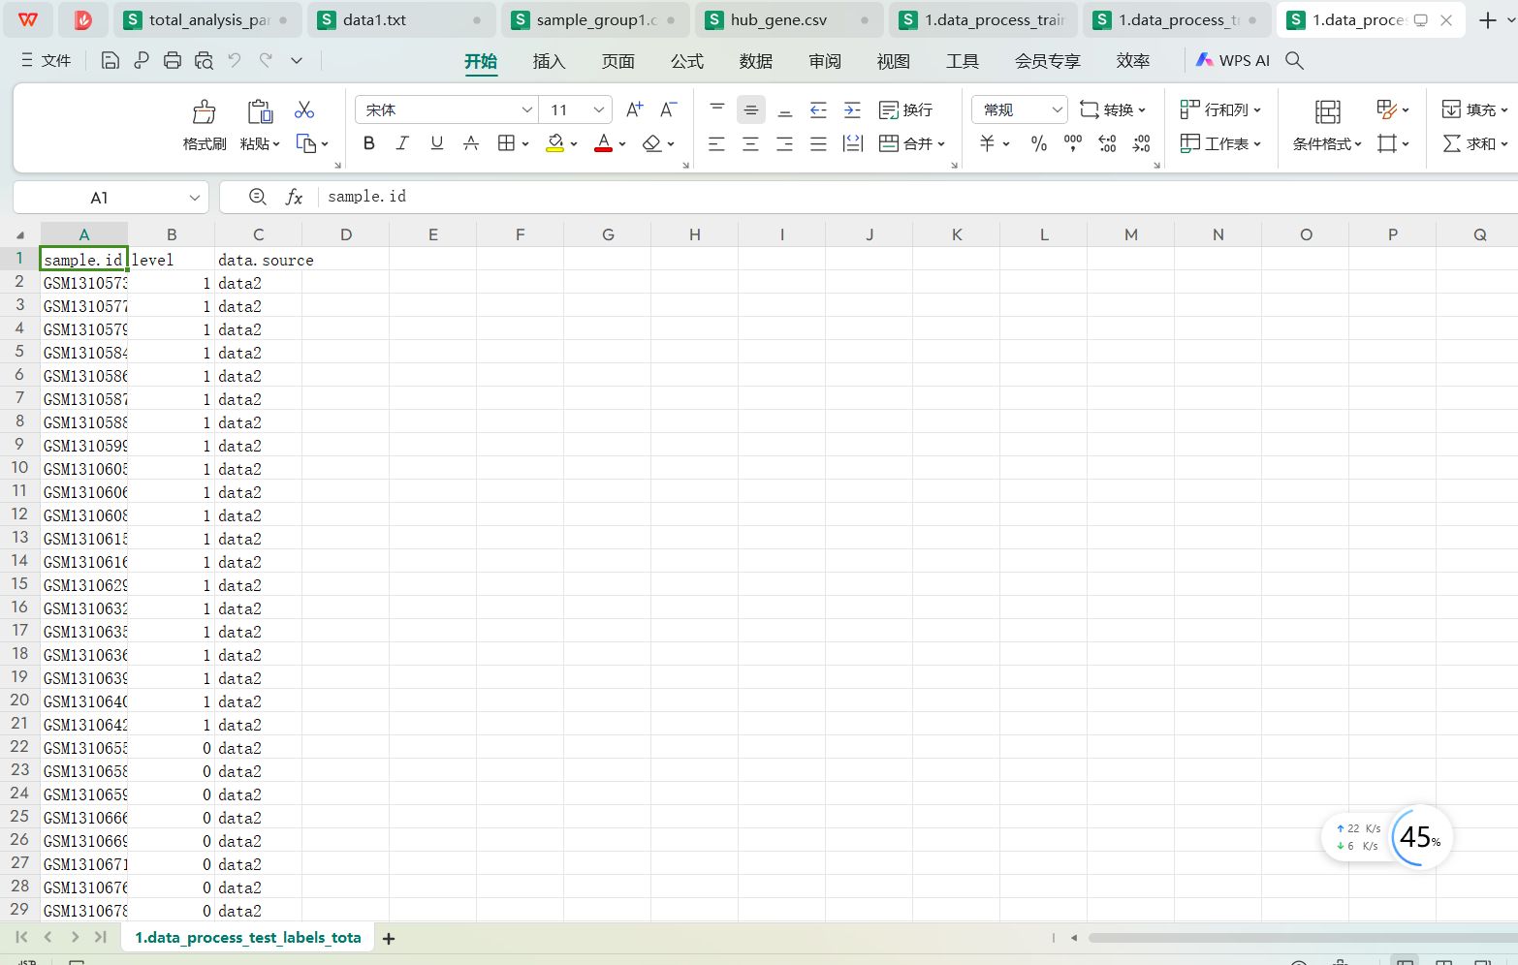Viewport: 1518px width, 965px height.
Task: Increase font size with A+ icon
Action: 634,109
